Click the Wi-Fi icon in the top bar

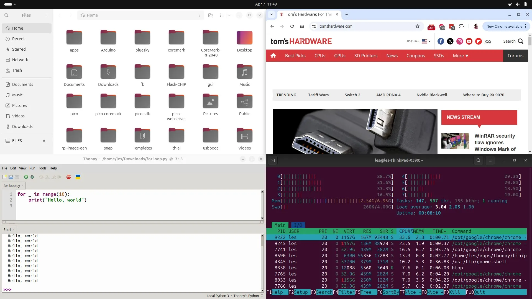click(x=510, y=4)
